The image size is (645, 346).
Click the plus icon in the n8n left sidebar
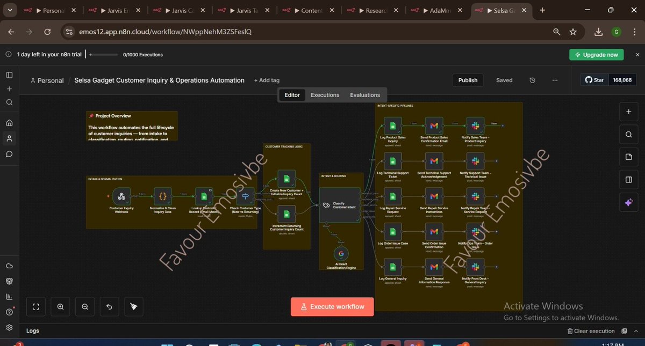tap(9, 89)
